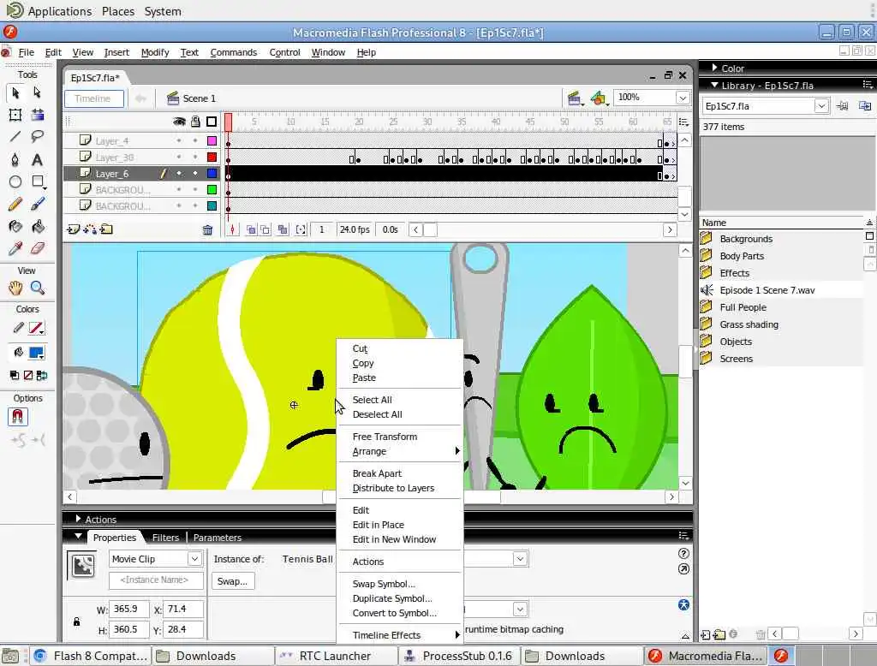Select the Eyedropper tool
The height and width of the screenshot is (666, 877).
pyautogui.click(x=15, y=248)
